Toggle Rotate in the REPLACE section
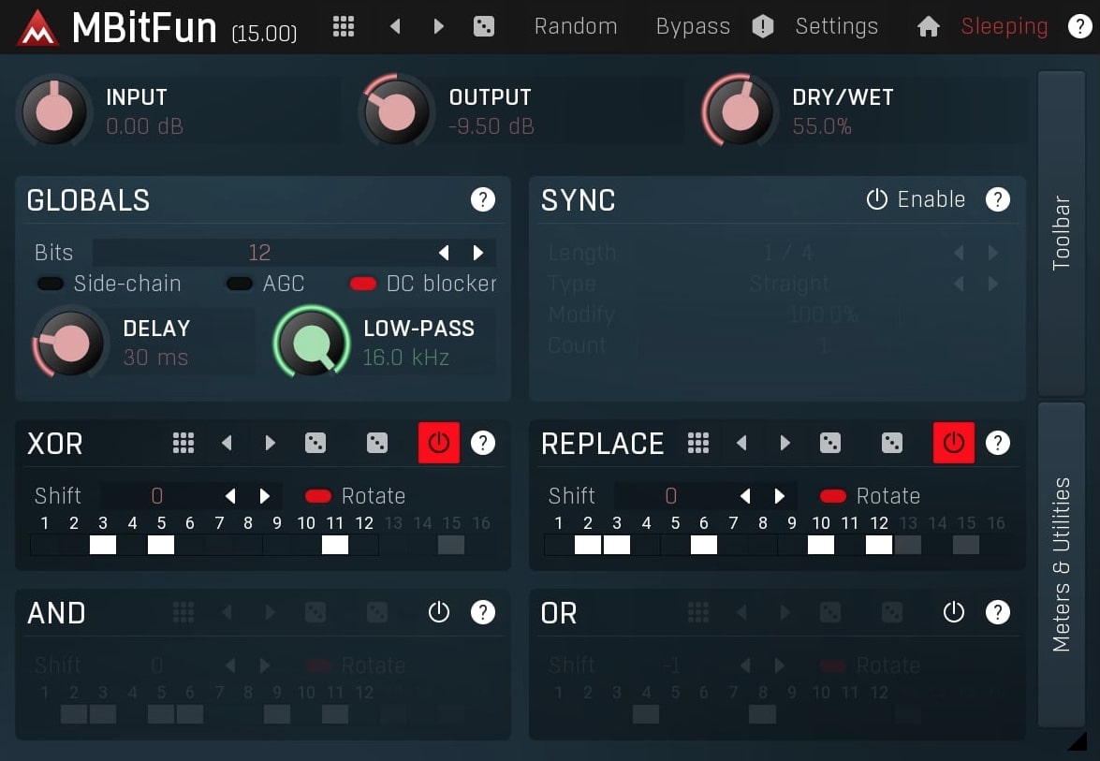 (x=833, y=496)
